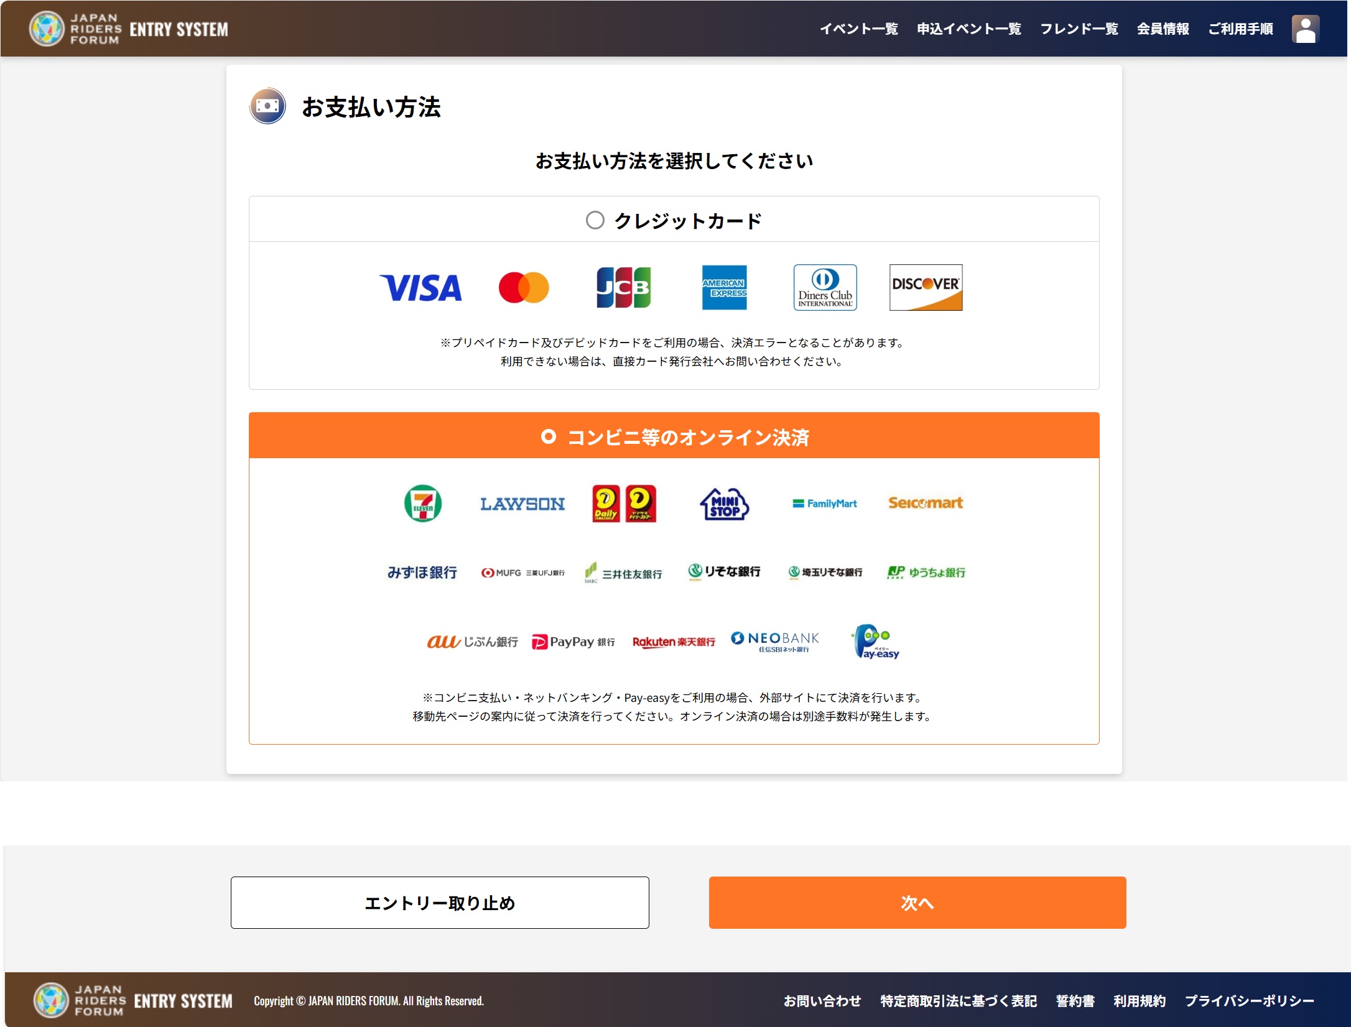1351x1027 pixels.
Task: Select the コンビニ等のオンライン決済 radio option
Action: (x=548, y=436)
